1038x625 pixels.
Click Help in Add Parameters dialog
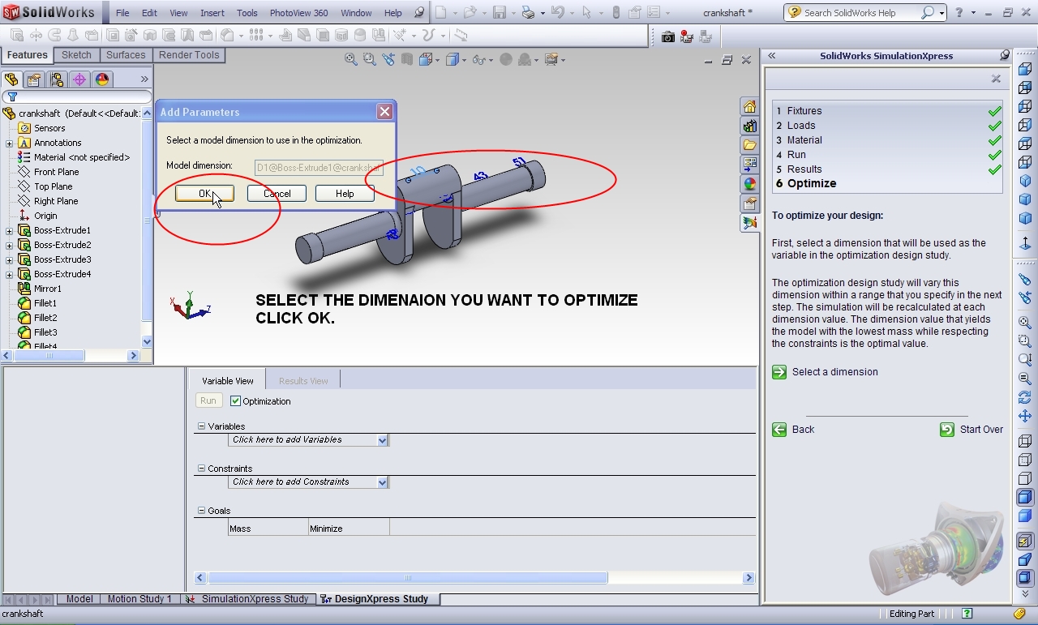[x=345, y=194]
